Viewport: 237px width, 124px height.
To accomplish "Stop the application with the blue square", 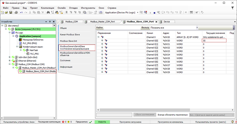I will pyautogui.click(x=154, y=13).
